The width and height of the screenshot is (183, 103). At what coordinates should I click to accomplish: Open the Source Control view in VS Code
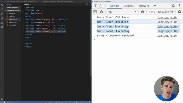point(2,14)
